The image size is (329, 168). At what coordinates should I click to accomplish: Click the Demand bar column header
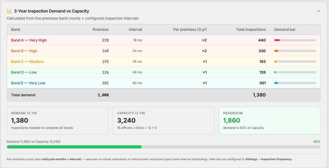coord(285,29)
